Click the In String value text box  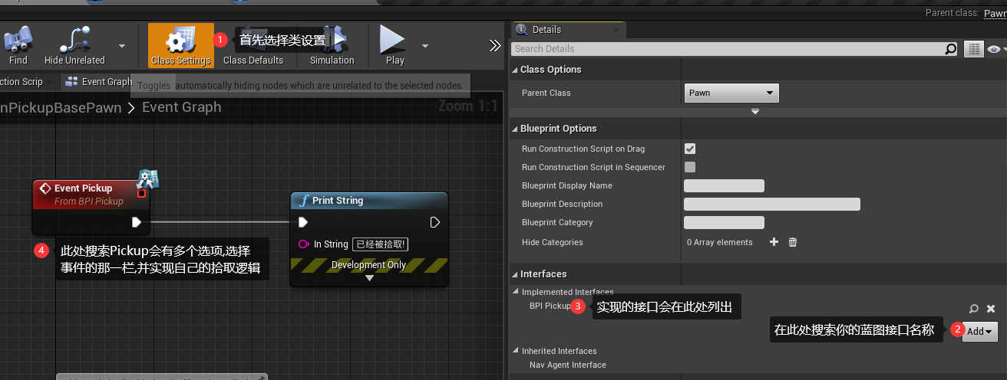[380, 244]
